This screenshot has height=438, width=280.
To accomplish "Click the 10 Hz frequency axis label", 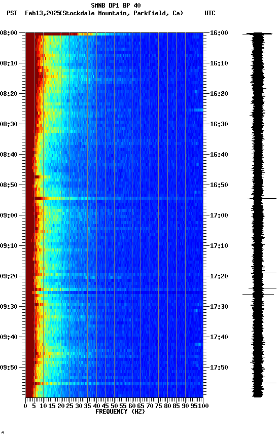I will point(43,406).
